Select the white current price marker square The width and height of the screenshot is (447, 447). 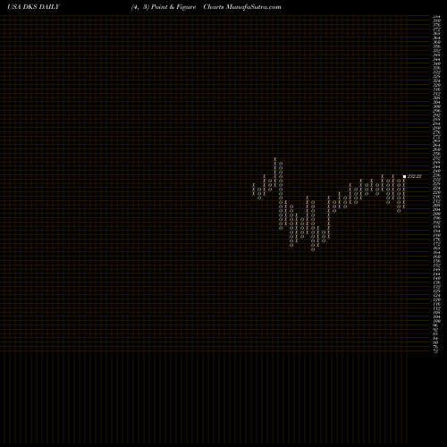[404, 176]
